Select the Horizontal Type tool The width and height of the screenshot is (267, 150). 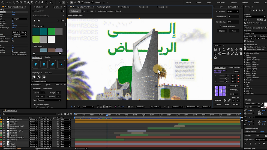[32, 2]
